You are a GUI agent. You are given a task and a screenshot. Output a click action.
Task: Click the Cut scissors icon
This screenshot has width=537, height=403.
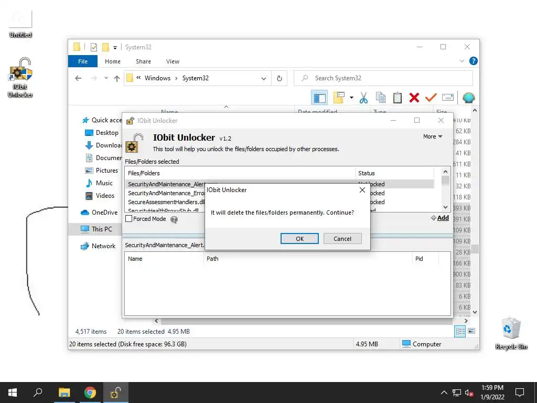[363, 98]
